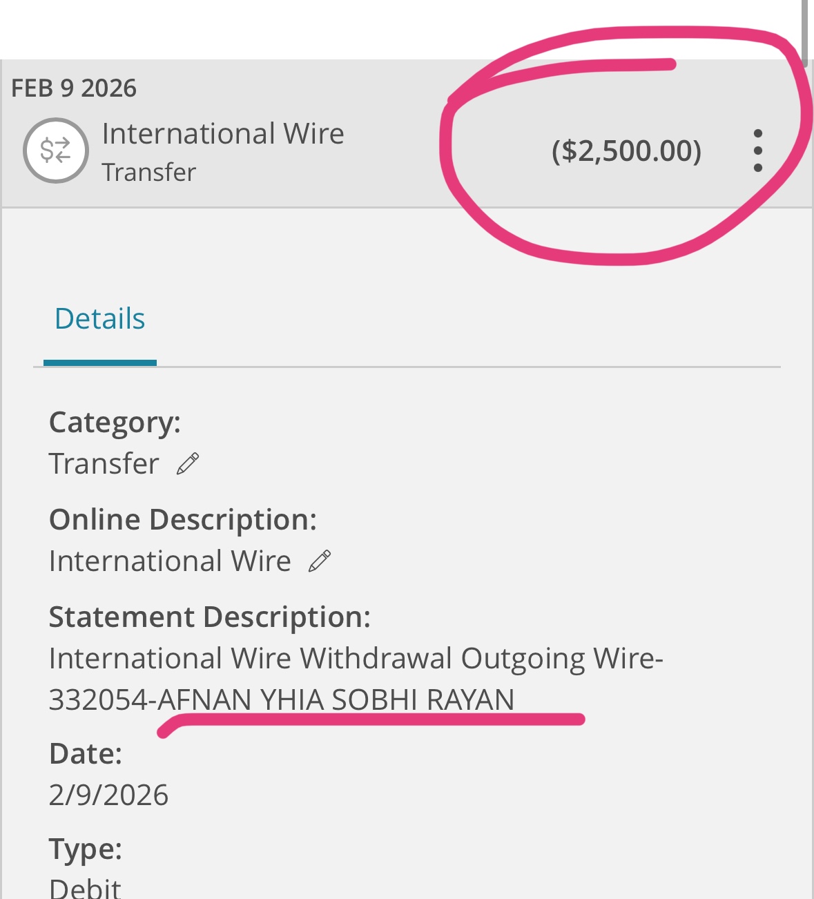Viewport: 814px width, 899px height.
Task: Click the Statement Description: field label
Action: (210, 617)
